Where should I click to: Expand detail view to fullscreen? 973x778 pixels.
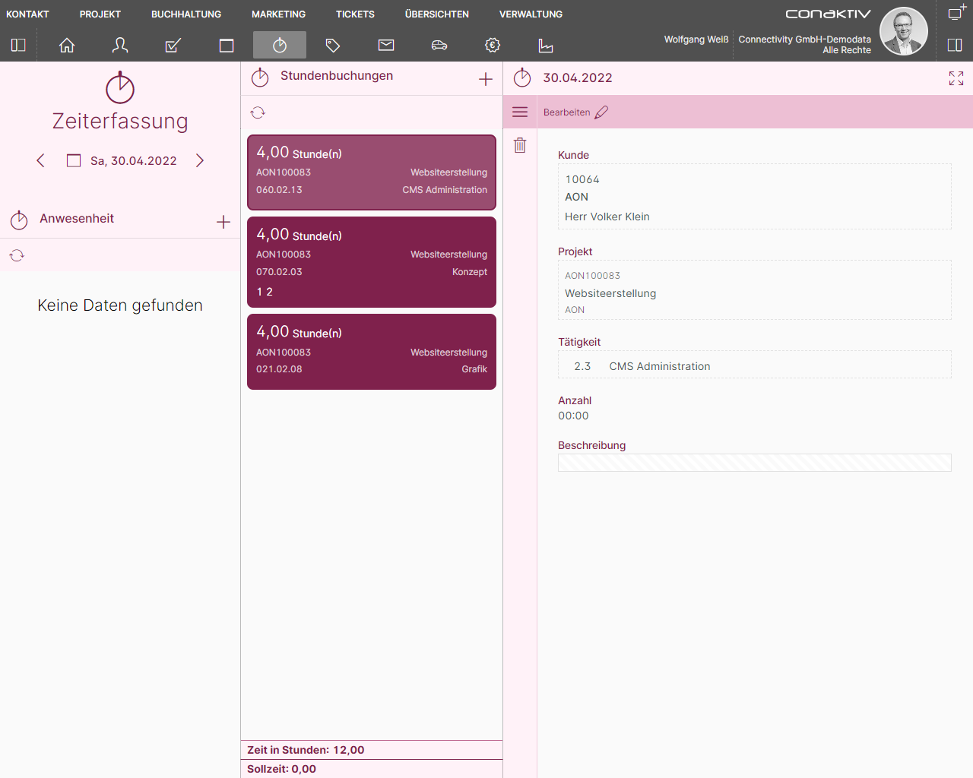click(x=956, y=78)
